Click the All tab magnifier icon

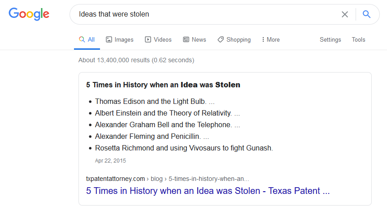point(82,39)
